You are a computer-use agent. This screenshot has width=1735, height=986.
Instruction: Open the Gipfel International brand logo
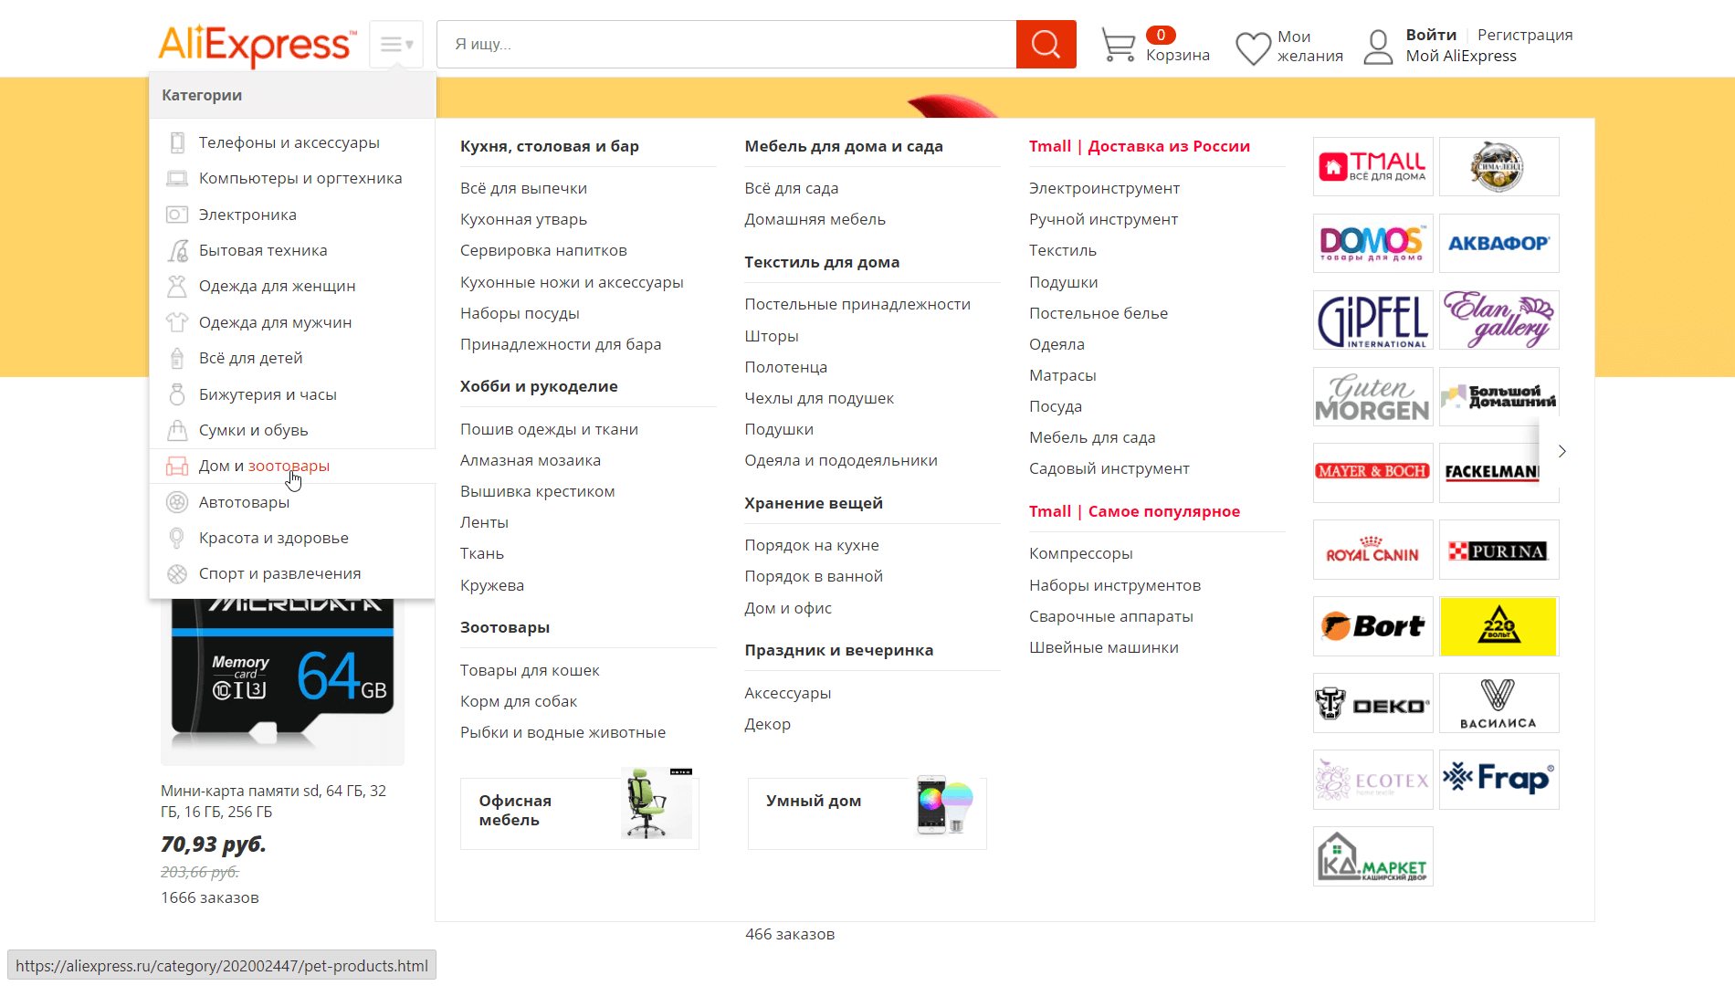(x=1372, y=320)
